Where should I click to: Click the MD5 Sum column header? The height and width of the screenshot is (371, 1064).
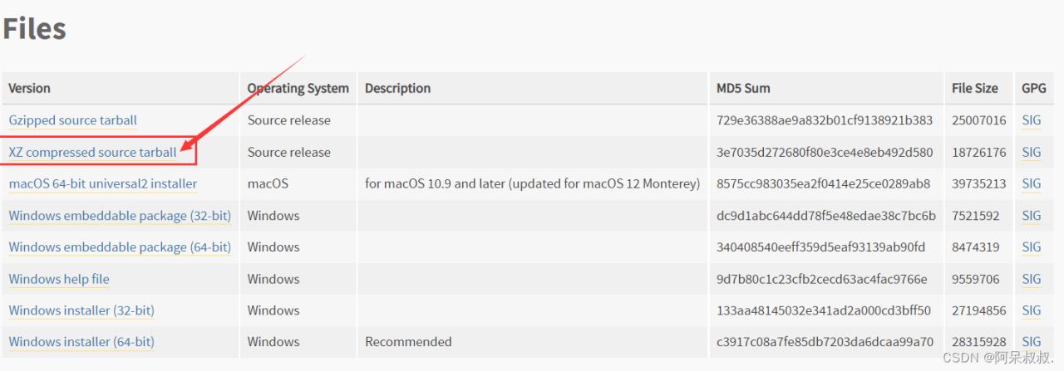(x=743, y=88)
